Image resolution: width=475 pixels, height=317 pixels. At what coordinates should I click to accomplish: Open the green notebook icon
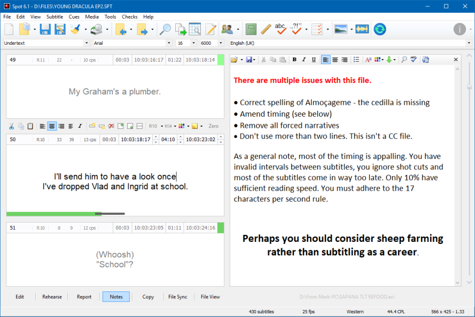(x=251, y=29)
